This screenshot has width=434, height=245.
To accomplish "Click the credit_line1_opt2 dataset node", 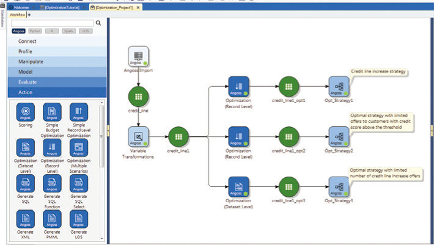I will click(289, 137).
